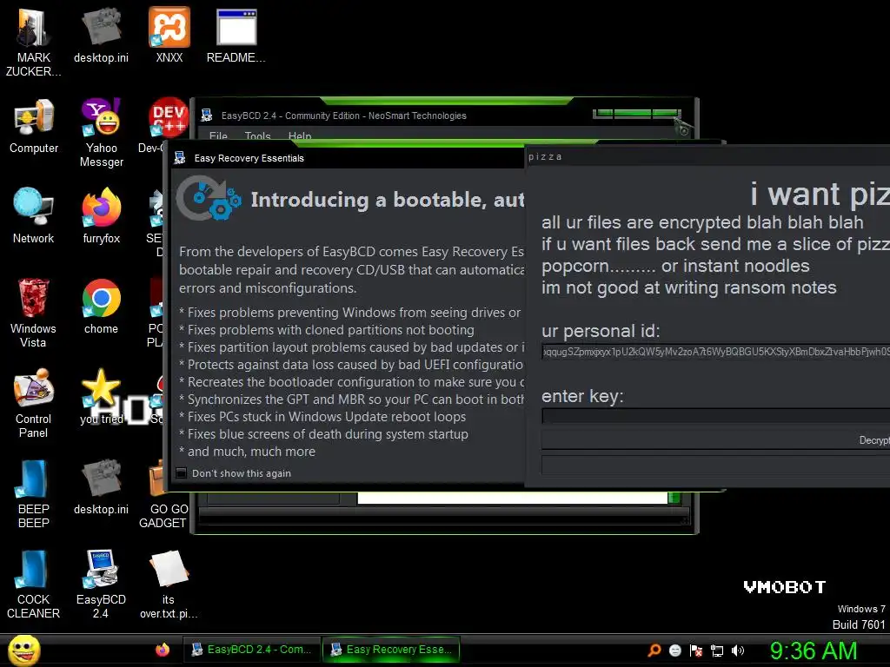
Task: Click the Easy Recovery Essentials title icon
Action: (x=180, y=158)
